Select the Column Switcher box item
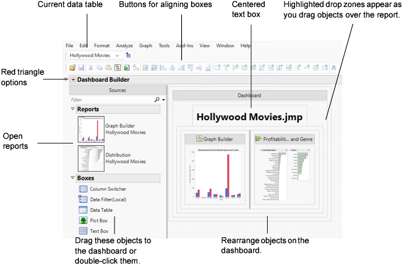This screenshot has width=405, height=270. [x=102, y=189]
